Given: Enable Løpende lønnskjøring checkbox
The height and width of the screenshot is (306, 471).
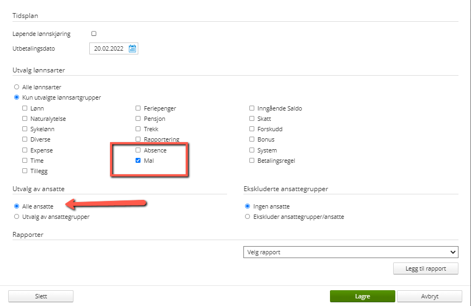Looking at the screenshot, I should coord(94,34).
